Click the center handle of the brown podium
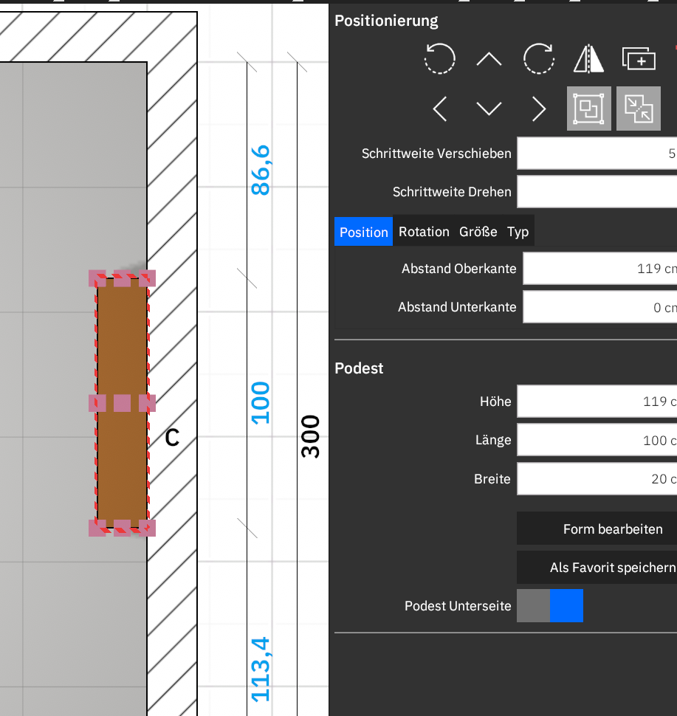This screenshot has width=677, height=716. [123, 403]
